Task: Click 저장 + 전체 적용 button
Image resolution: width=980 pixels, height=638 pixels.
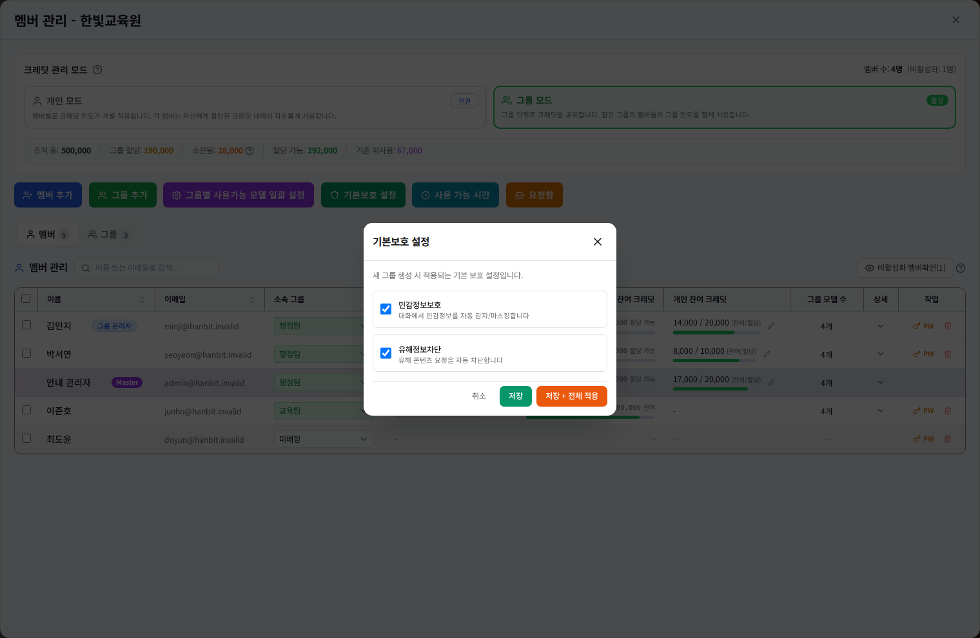Action: coord(572,396)
